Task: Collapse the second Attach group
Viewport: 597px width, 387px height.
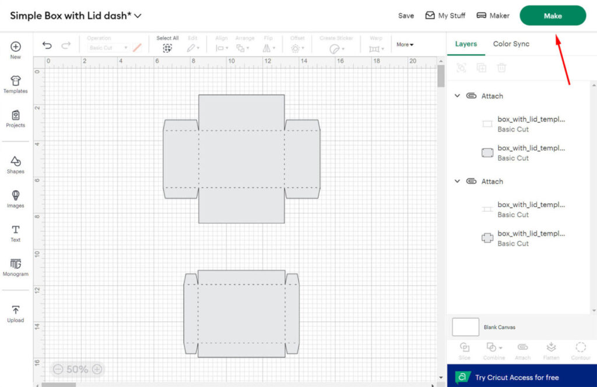Action: pyautogui.click(x=458, y=182)
